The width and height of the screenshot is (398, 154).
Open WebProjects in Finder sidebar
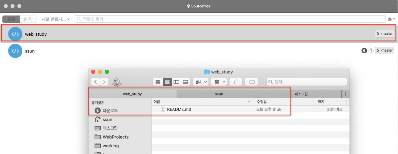tap(112, 137)
